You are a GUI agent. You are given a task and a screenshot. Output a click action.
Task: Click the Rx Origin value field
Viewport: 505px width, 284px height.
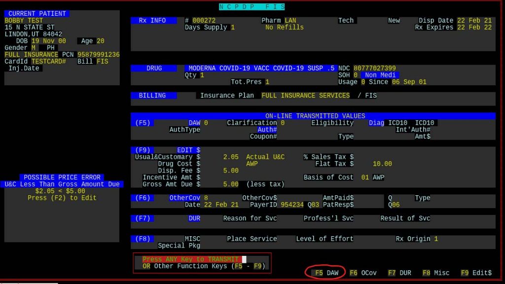(436, 239)
